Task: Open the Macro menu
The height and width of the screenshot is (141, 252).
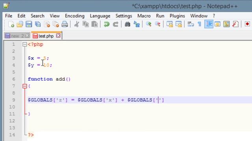Action: 144,16
